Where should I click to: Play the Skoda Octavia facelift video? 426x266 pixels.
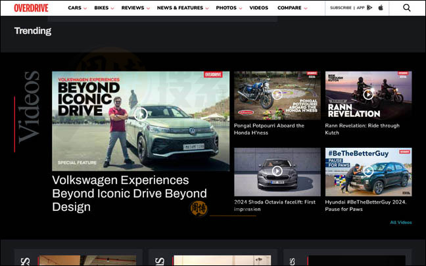click(x=277, y=171)
